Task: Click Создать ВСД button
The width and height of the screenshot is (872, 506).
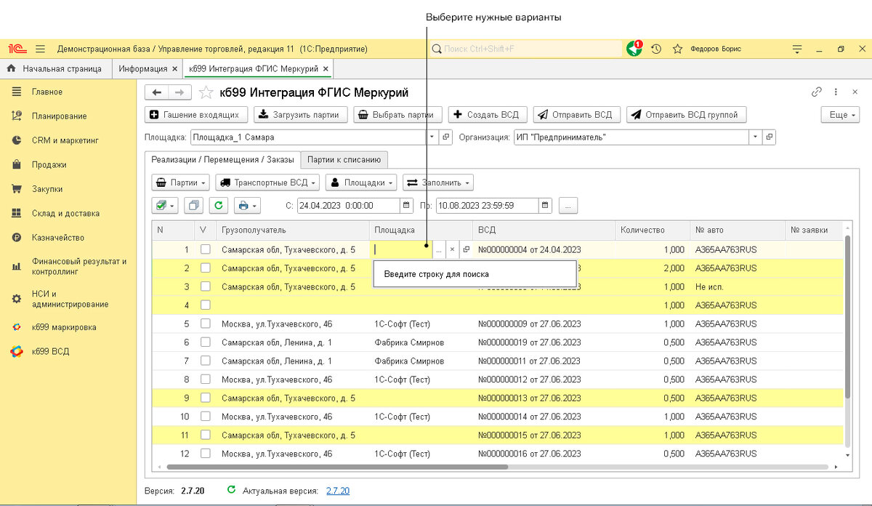Action: (x=488, y=115)
